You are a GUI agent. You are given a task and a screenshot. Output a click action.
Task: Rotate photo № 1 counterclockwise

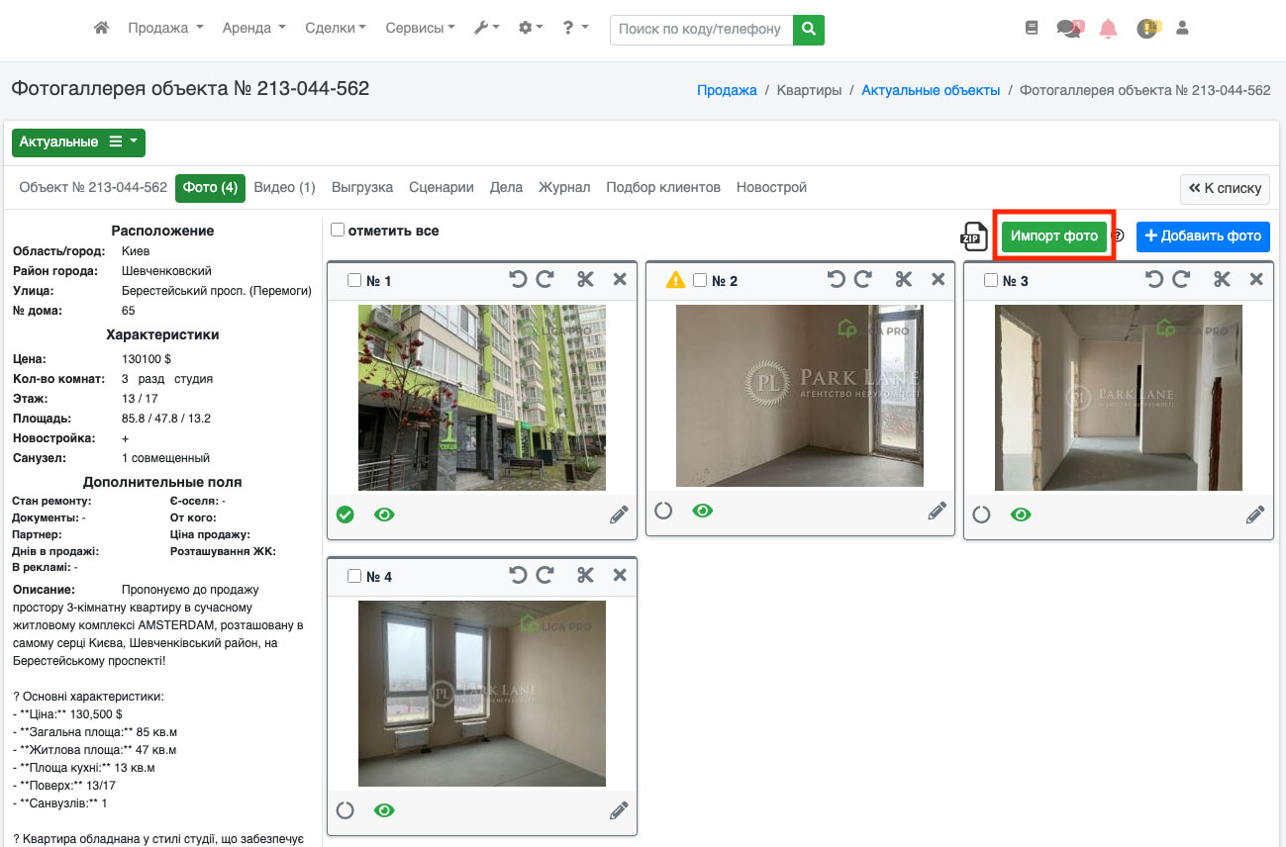click(518, 280)
